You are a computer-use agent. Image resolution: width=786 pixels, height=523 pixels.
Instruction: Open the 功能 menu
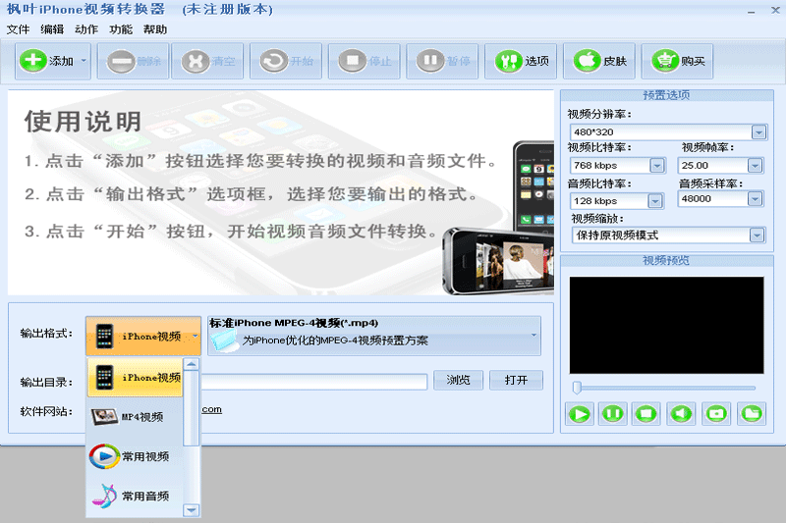pos(121,29)
